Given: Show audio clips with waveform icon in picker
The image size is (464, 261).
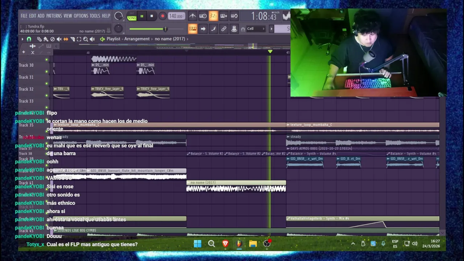Looking at the screenshot, I should tap(32, 46).
